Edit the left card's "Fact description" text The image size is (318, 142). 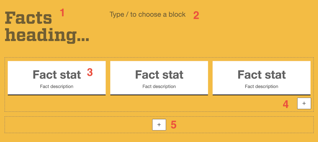coord(57,86)
